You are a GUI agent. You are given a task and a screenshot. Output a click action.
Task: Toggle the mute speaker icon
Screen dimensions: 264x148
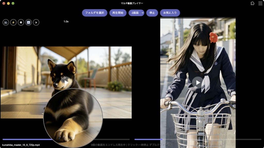[6, 22]
